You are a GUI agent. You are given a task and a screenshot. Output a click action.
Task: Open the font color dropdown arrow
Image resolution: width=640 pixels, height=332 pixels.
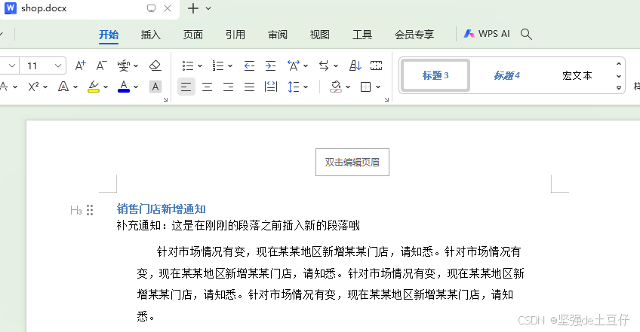click(136, 87)
